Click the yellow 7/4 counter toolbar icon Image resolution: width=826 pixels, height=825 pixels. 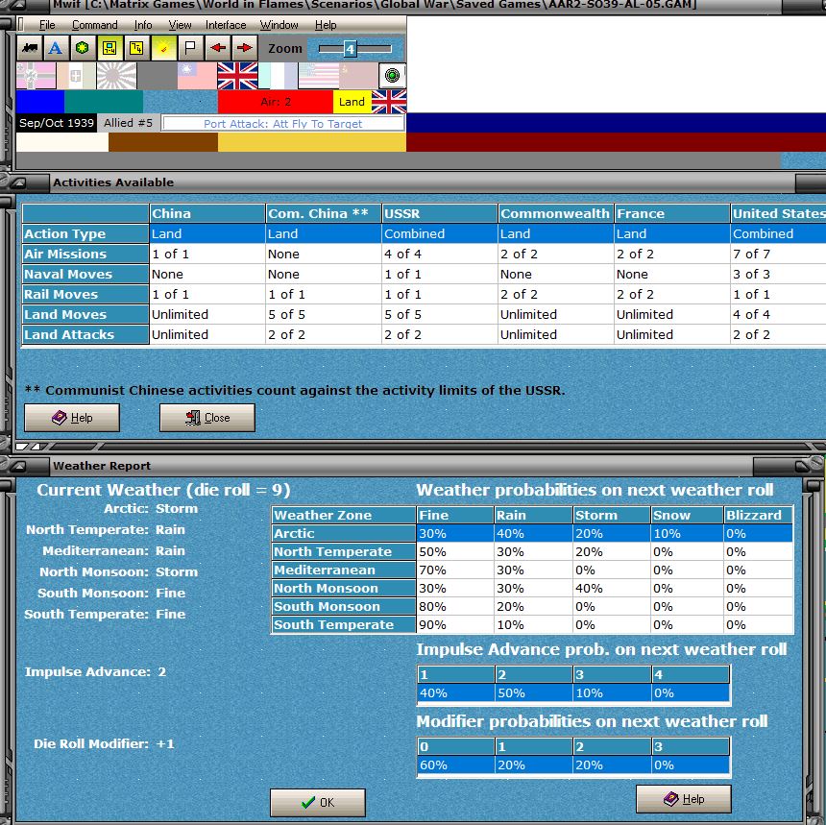(x=136, y=48)
